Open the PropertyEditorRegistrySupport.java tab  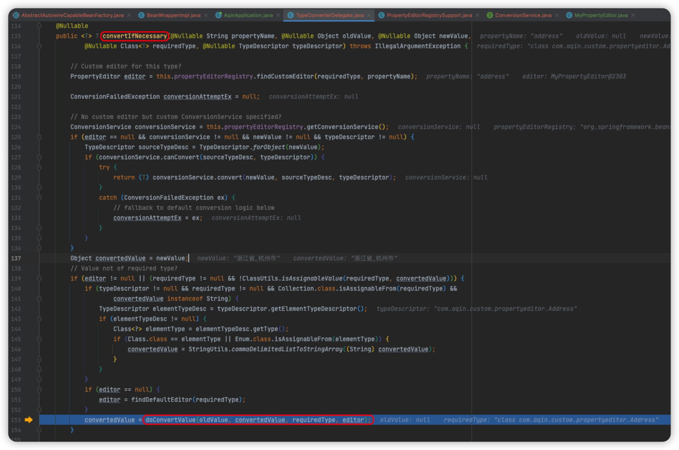pyautogui.click(x=429, y=15)
